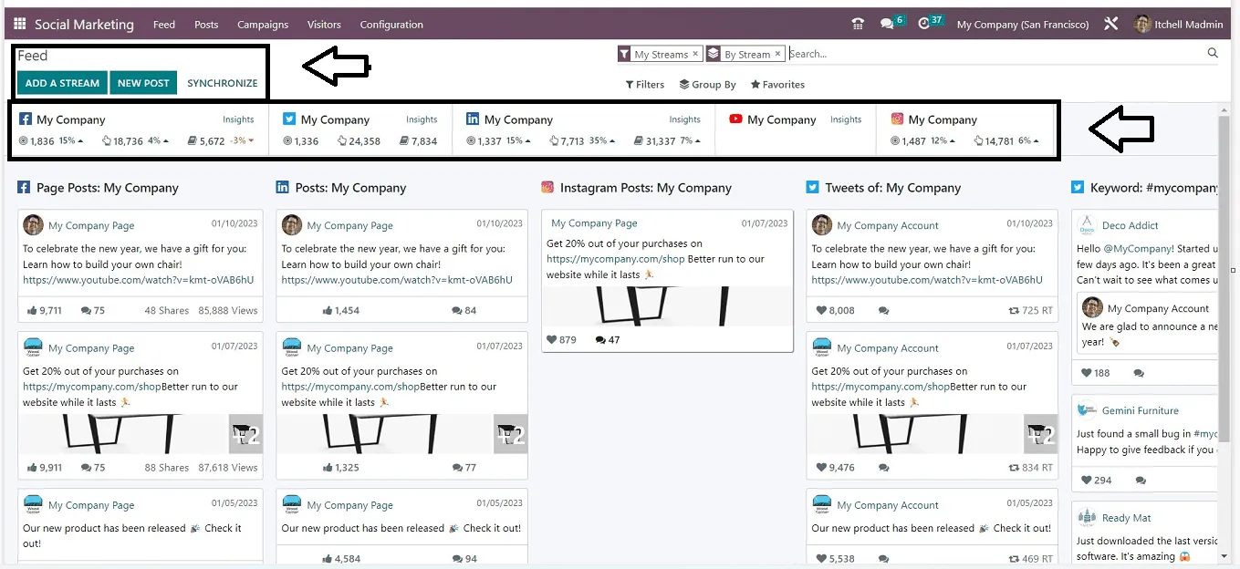
Task: Open the Feed menu
Action: pos(164,25)
